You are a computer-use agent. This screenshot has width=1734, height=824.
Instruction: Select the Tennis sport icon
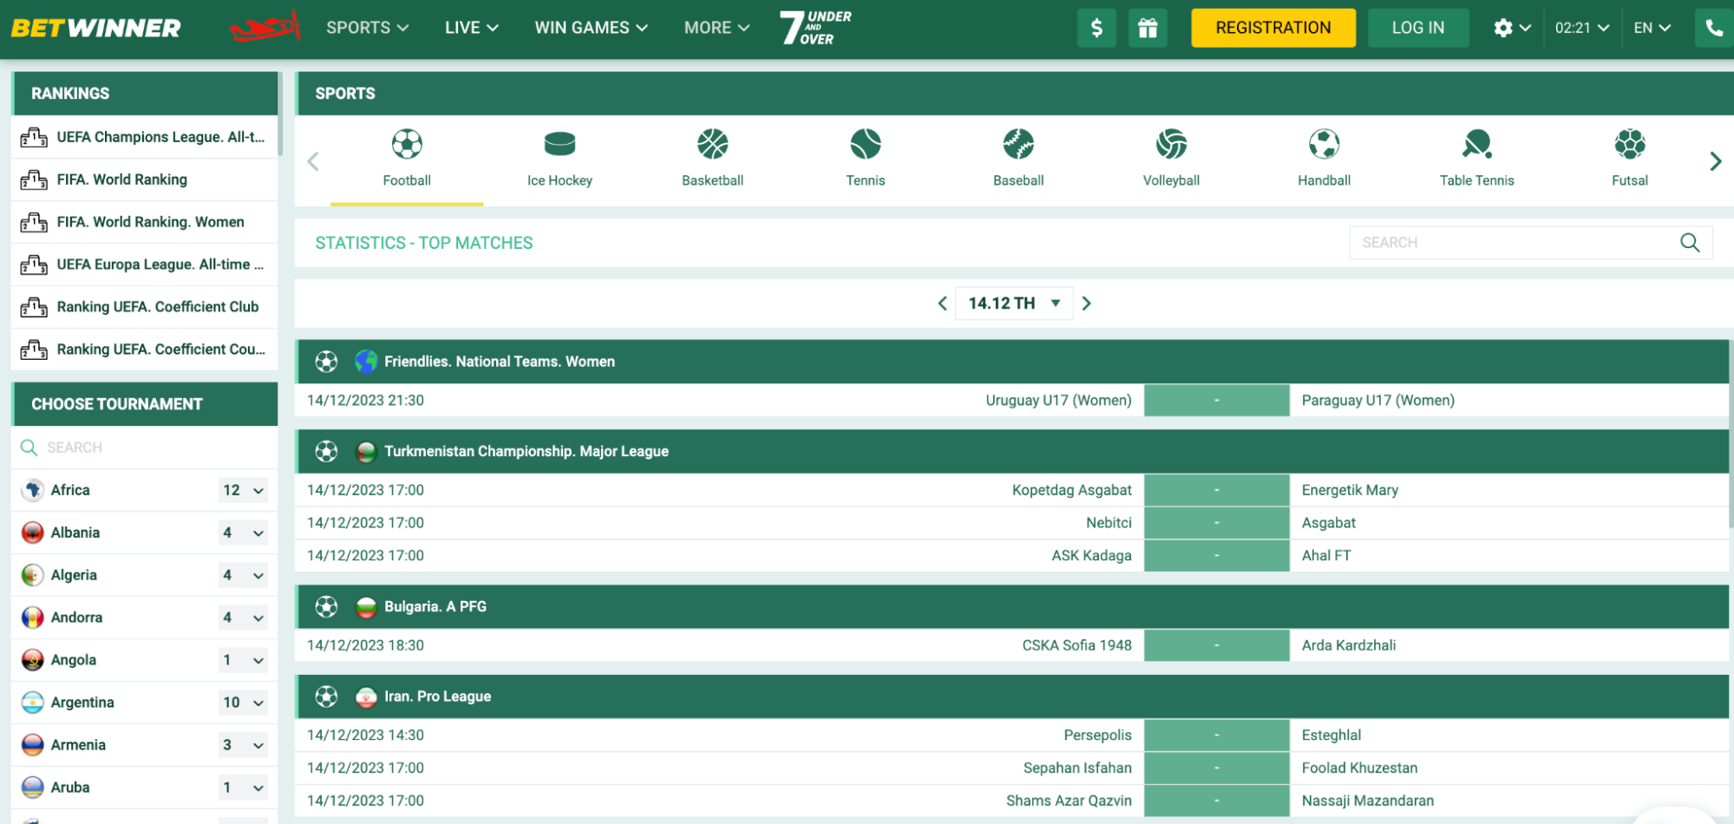click(866, 144)
